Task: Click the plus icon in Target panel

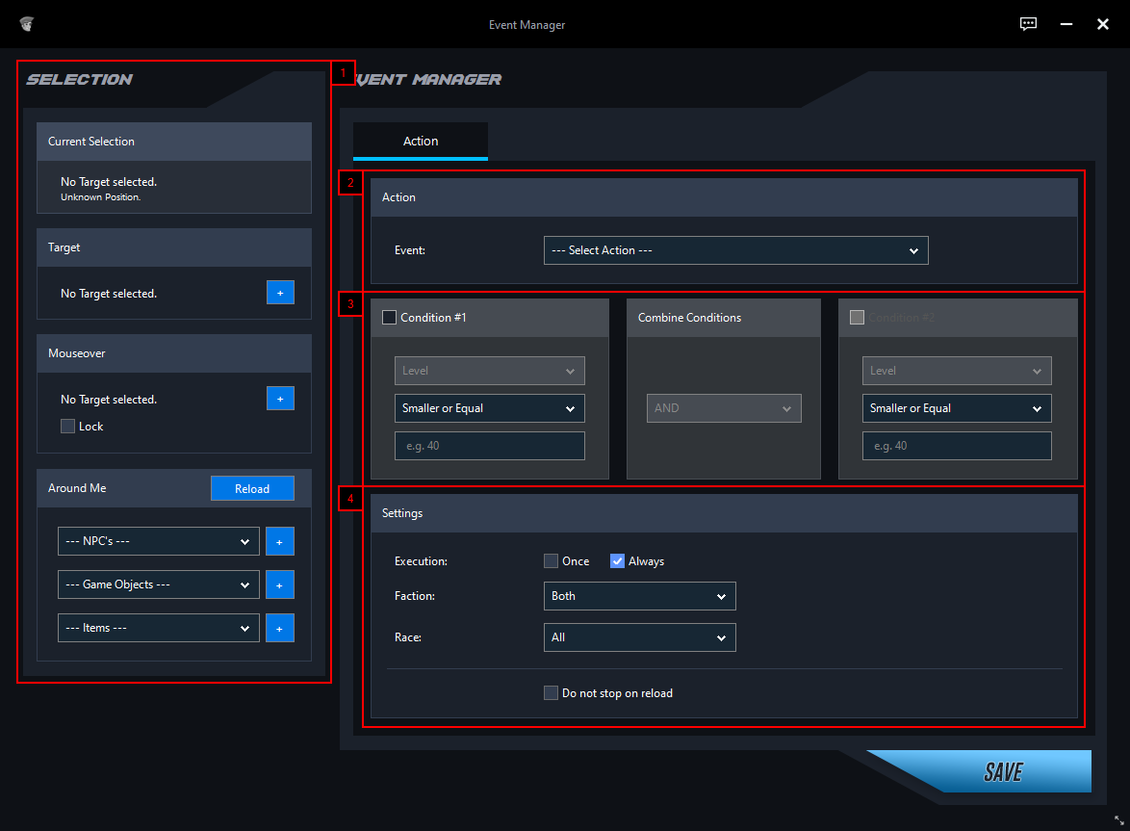Action: click(280, 293)
